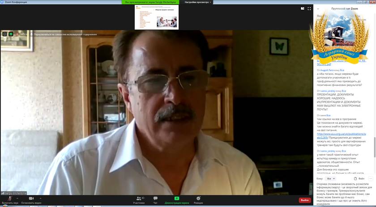Image resolution: width=376 pixels, height=207 pixels.
Task: Attach a file via Файл button
Action: (359, 178)
